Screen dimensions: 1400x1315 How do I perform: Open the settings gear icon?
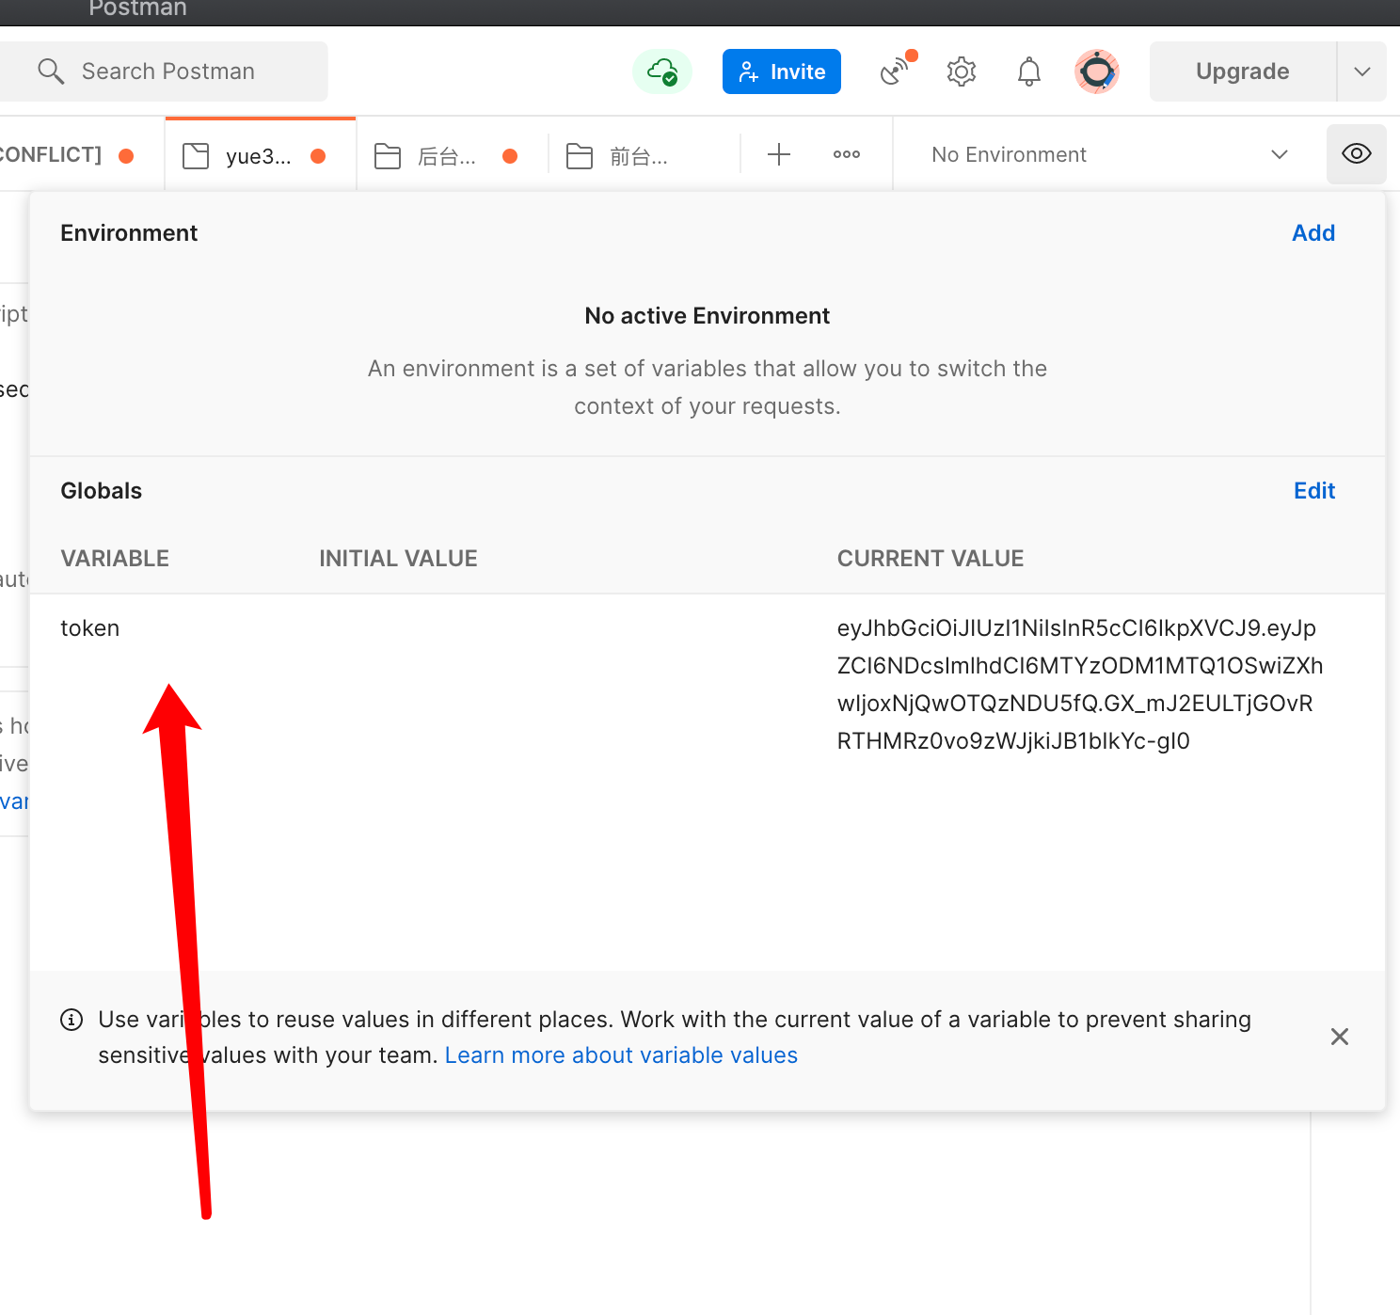pyautogui.click(x=961, y=71)
